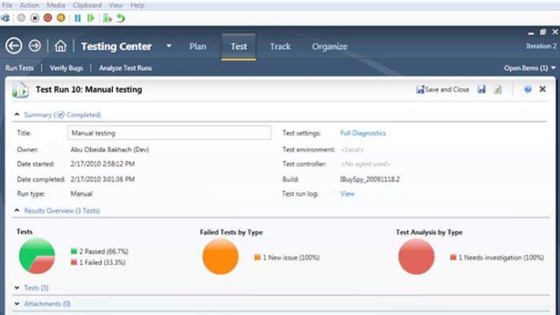Screen dimensions: 560x315
Task: Collapse the Results Overview section
Action: tap(17, 210)
